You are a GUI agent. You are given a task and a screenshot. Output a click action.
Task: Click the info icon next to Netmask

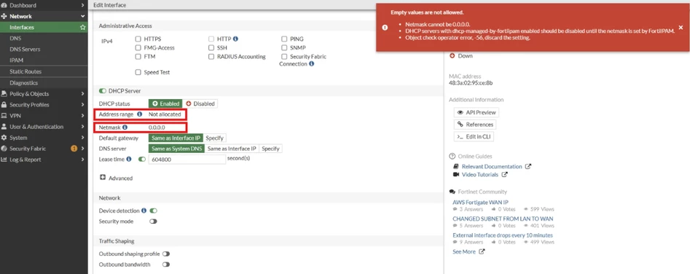[125, 128]
